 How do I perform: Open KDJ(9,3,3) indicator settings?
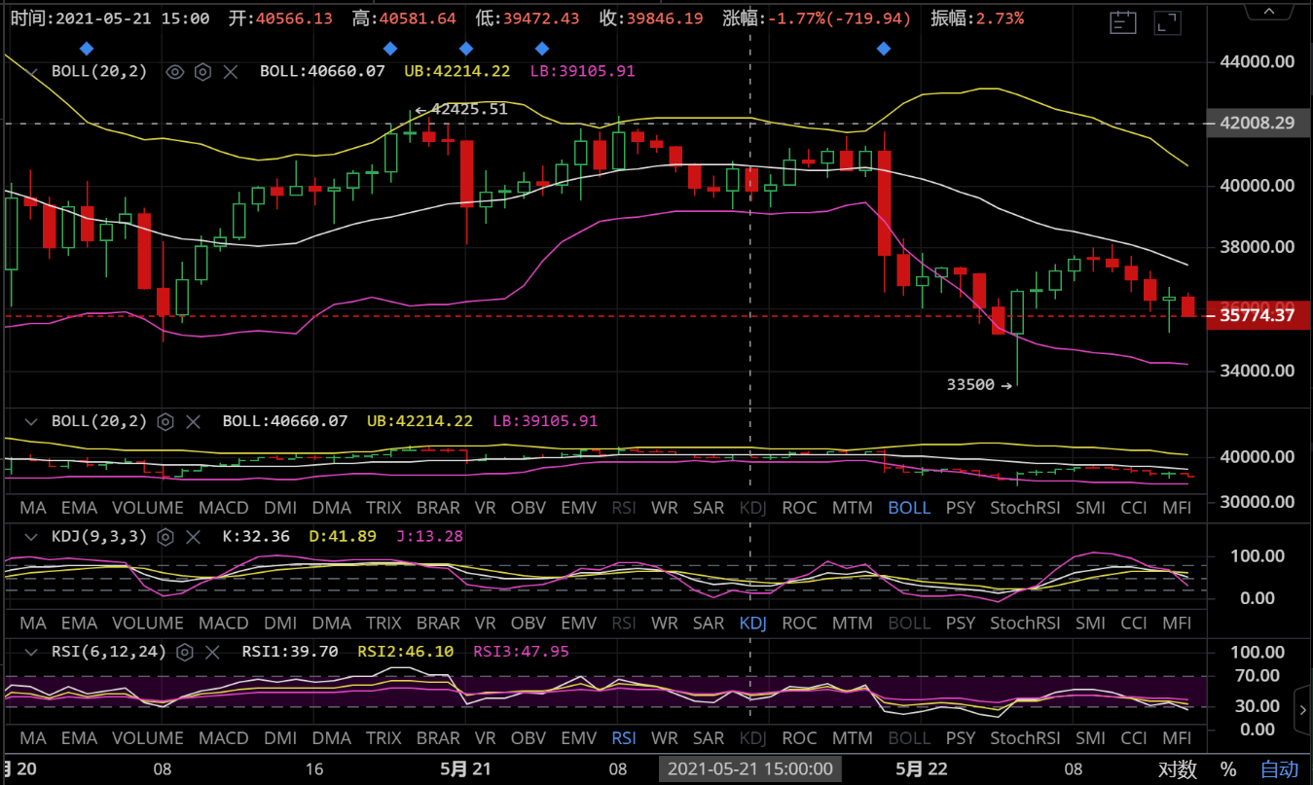(165, 536)
